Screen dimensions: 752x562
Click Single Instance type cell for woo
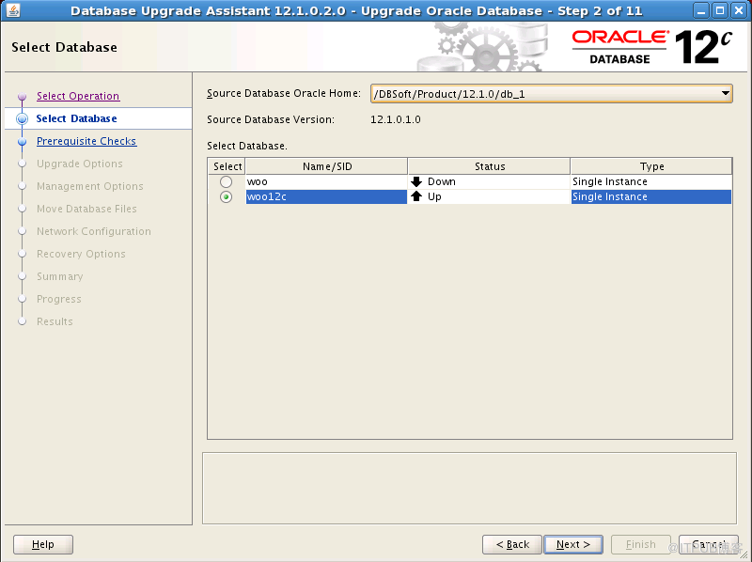pos(651,181)
